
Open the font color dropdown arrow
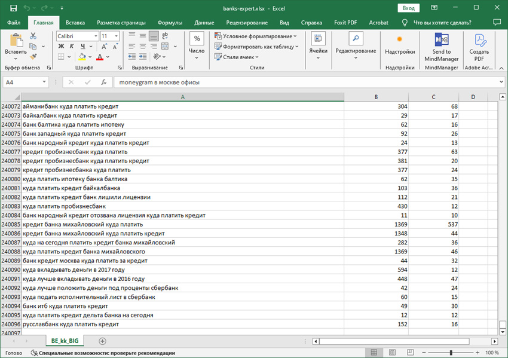point(108,57)
